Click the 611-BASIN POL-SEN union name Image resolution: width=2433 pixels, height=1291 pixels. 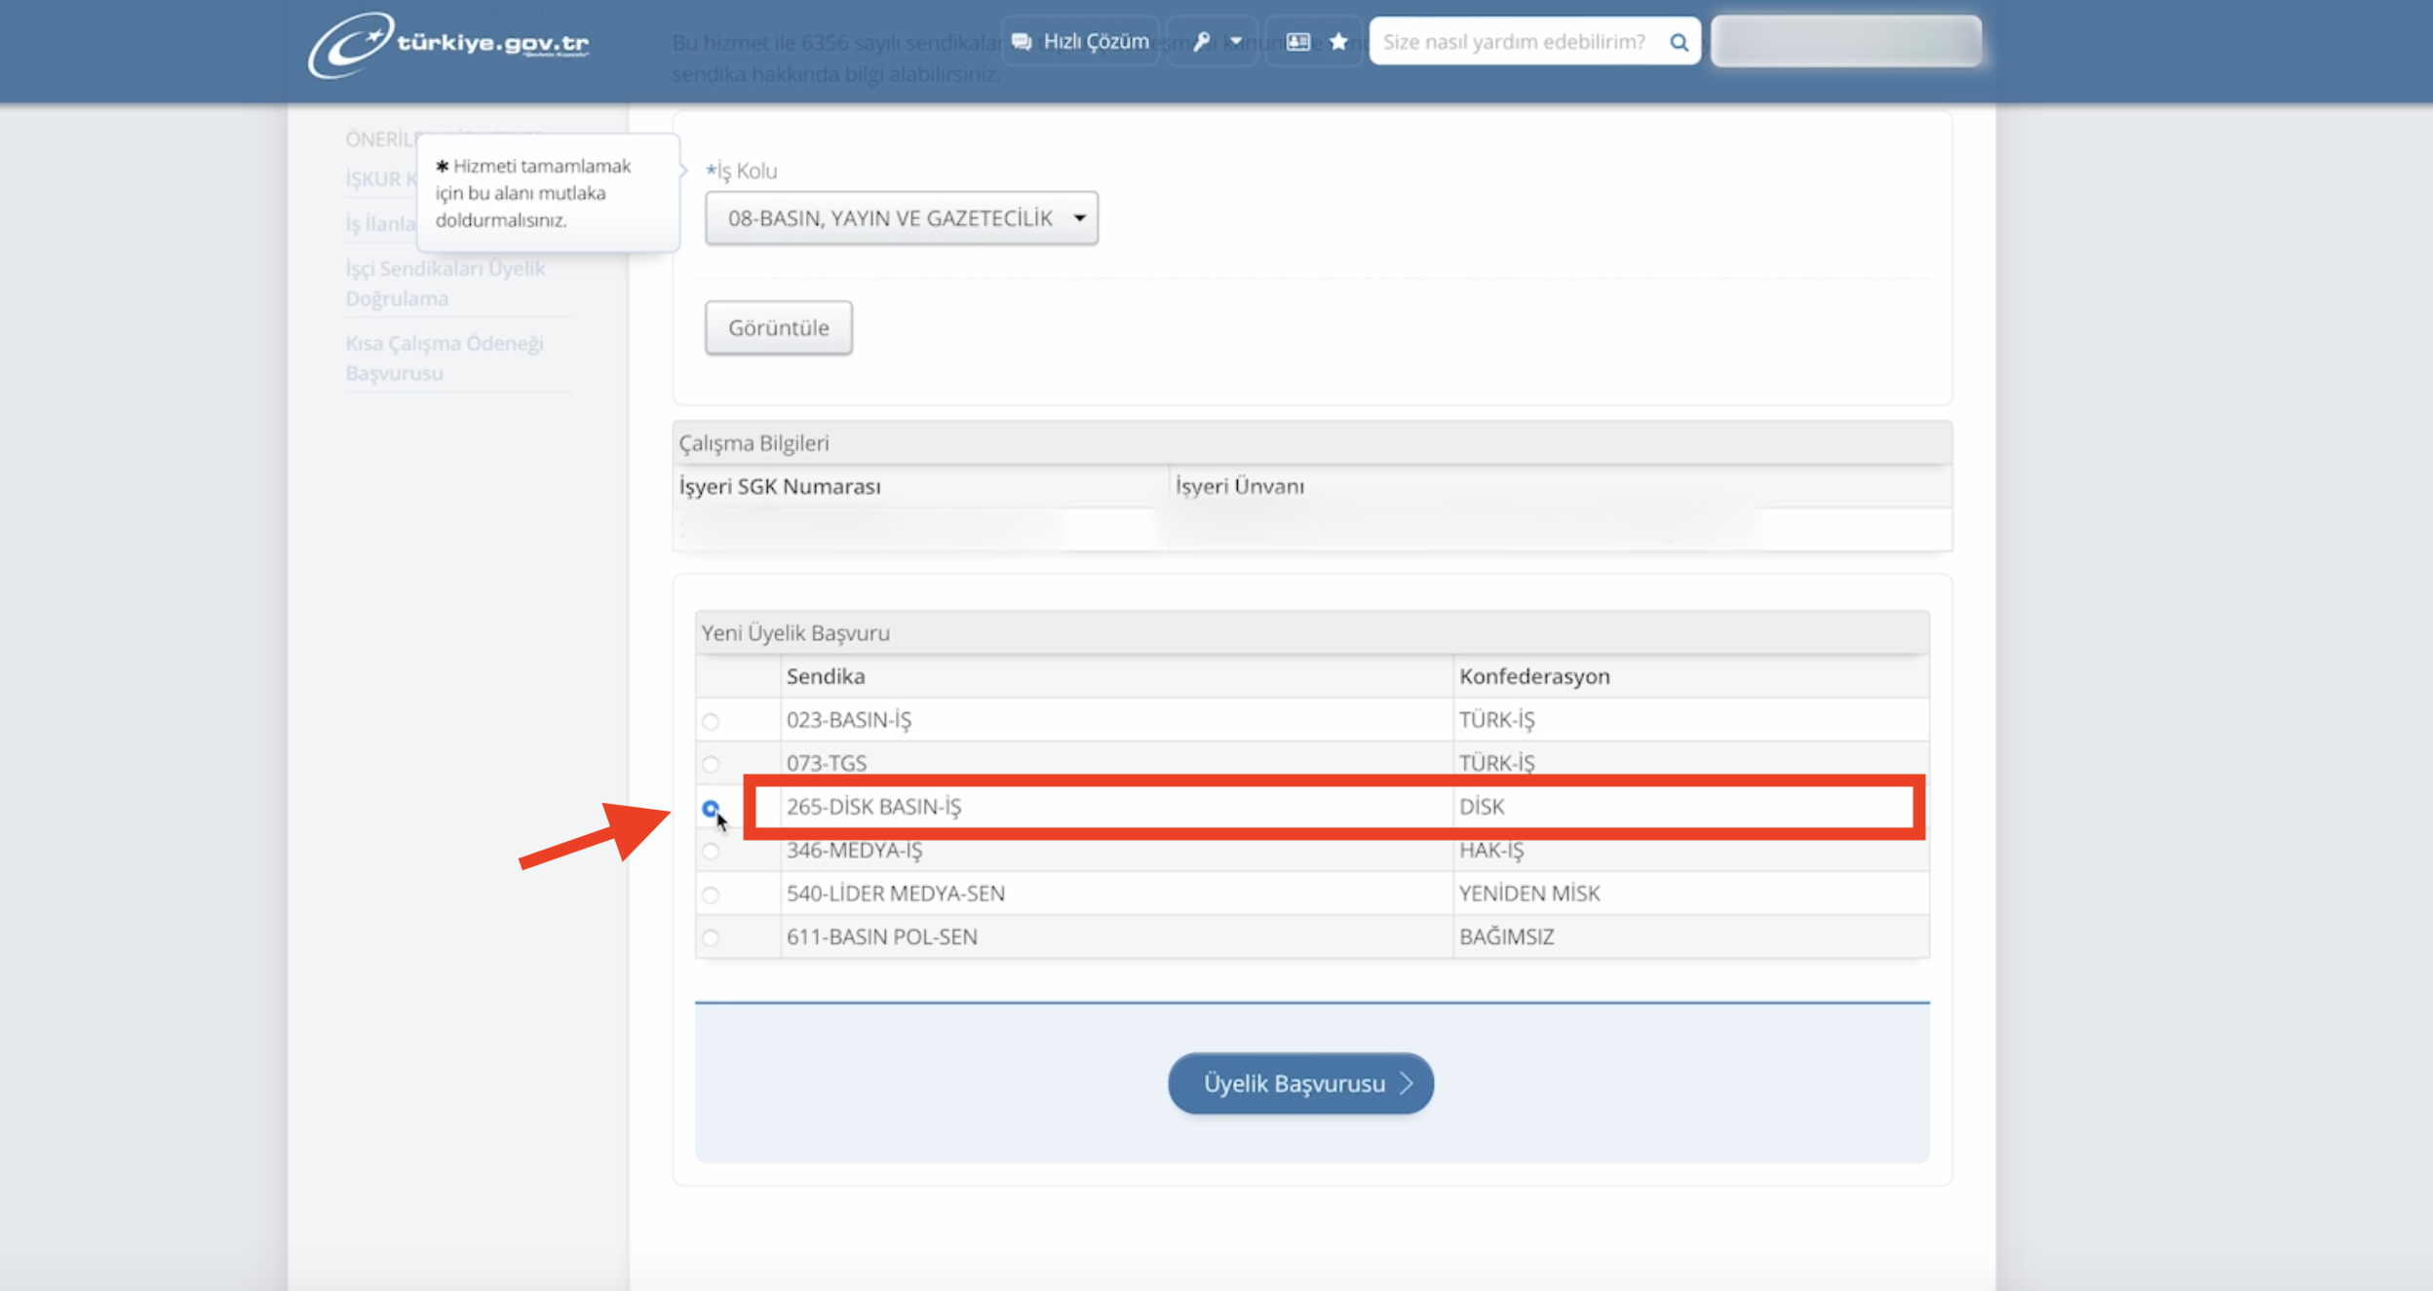881,936
